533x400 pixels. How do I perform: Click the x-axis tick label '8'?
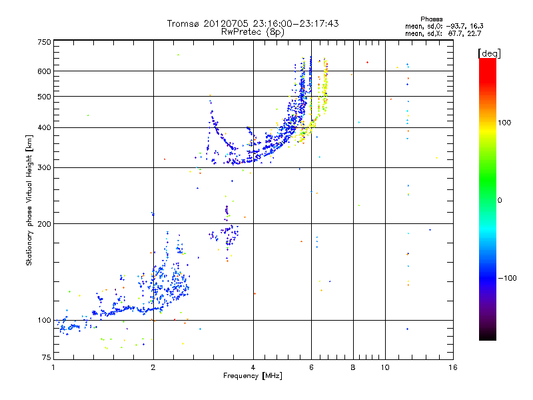[x=353, y=367]
